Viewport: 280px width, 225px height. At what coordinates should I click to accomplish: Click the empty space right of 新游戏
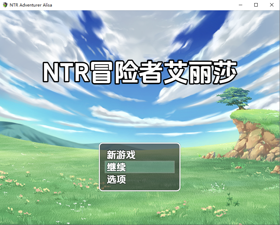pyautogui.click(x=158, y=155)
